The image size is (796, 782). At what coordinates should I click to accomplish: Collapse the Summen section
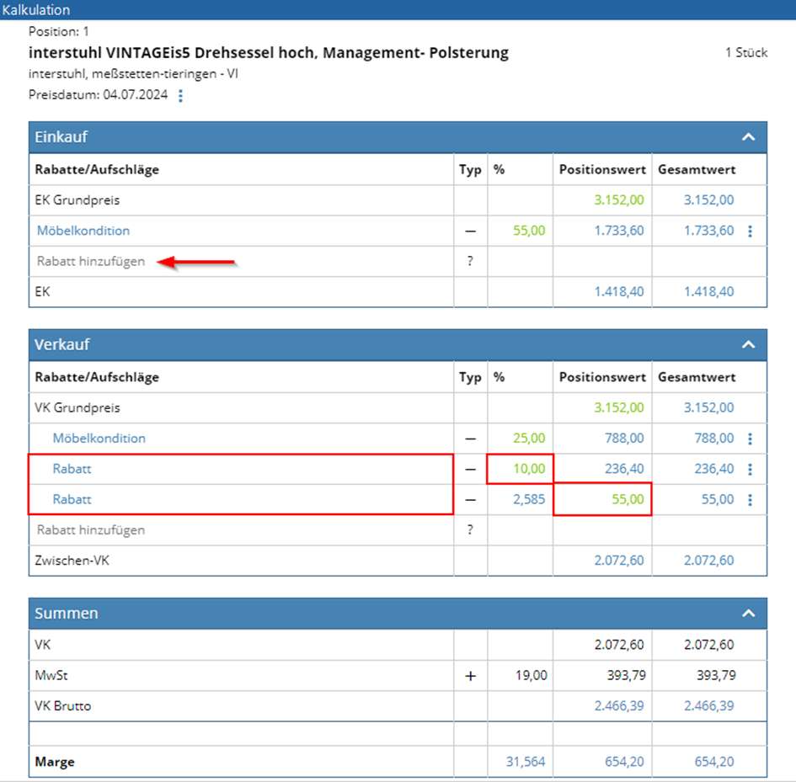748,614
